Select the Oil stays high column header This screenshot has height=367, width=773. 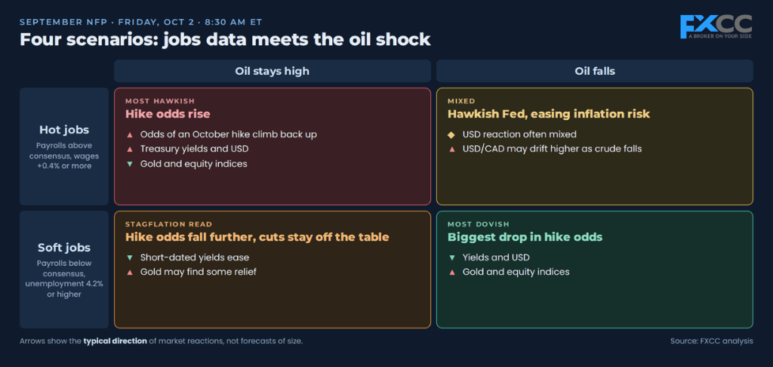point(272,71)
